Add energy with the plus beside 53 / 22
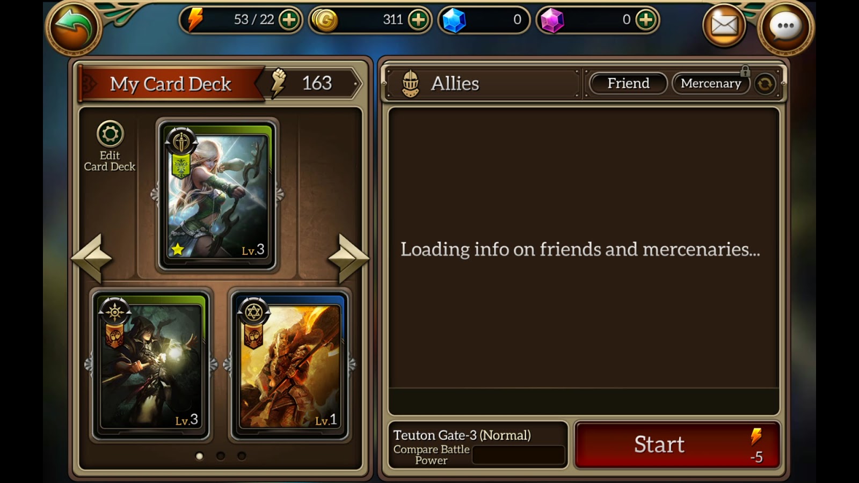 click(289, 20)
